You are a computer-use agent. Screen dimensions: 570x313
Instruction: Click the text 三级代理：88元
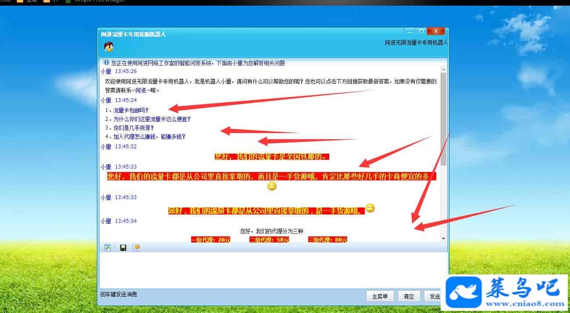pos(328,239)
